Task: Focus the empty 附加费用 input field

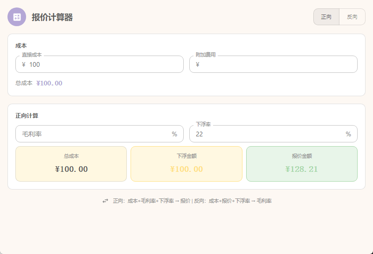Action: (277, 64)
